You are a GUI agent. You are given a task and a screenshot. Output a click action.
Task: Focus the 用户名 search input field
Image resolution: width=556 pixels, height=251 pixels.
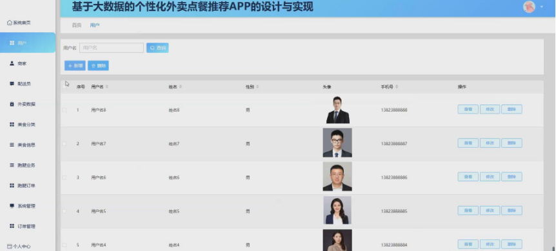(112, 48)
